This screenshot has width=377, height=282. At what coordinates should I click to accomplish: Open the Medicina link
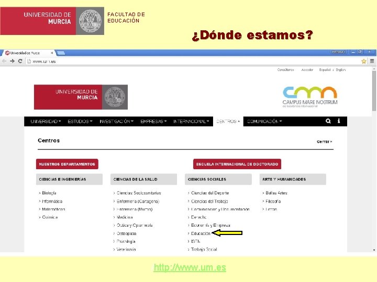point(125,217)
